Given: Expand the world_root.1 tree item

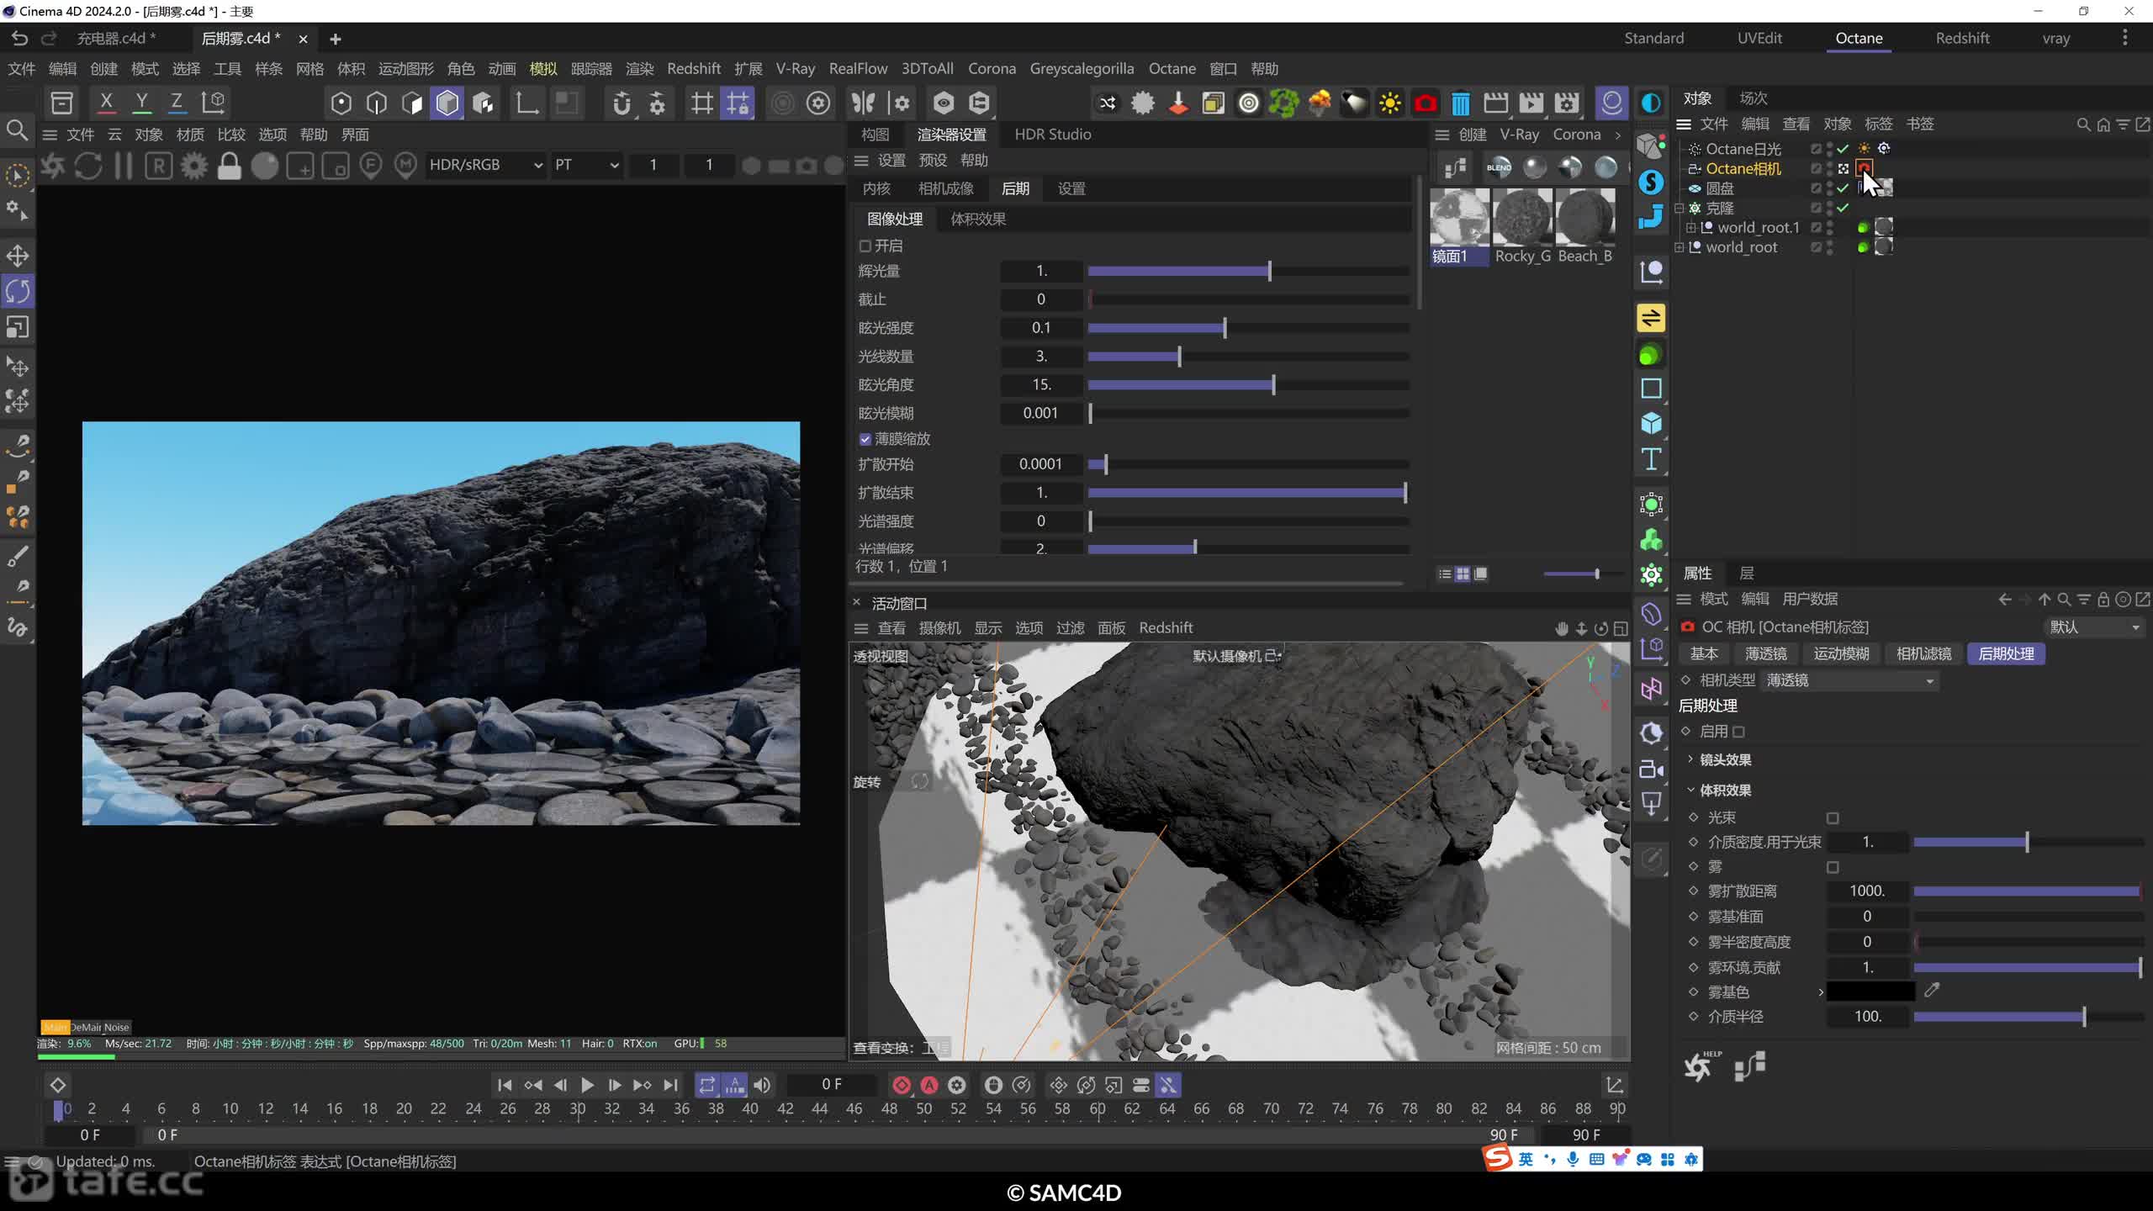Looking at the screenshot, I should coord(1690,228).
